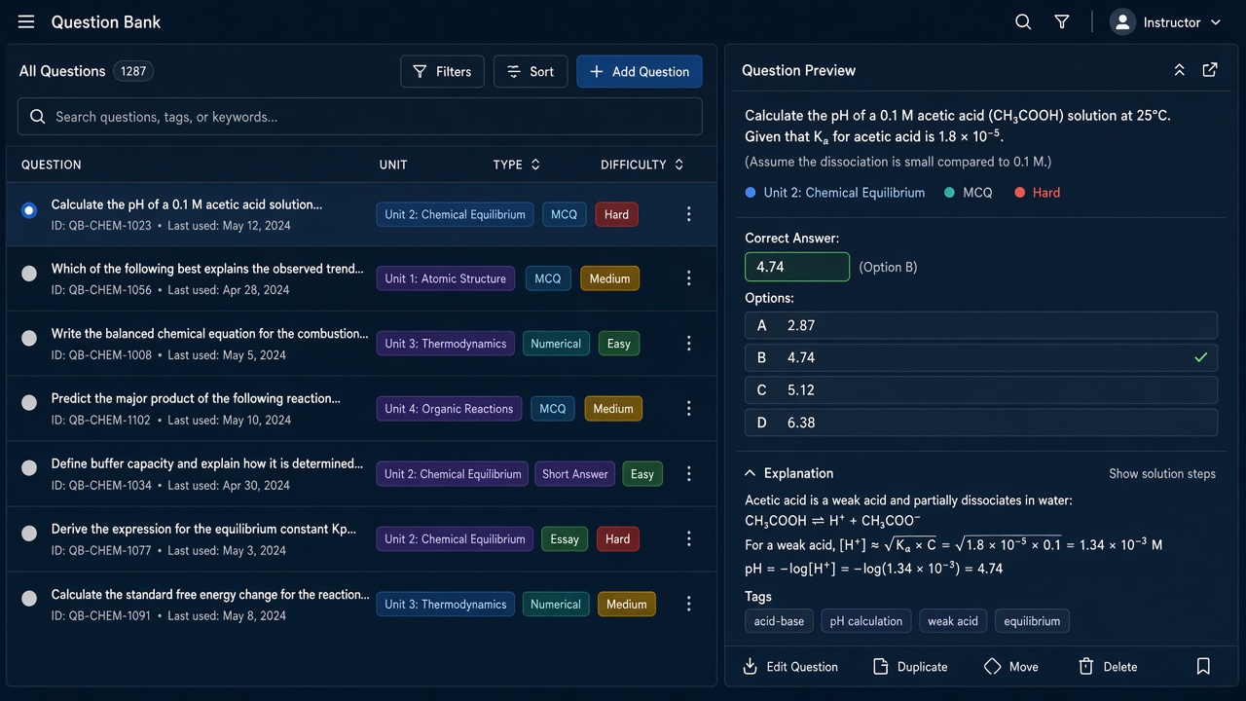The width and height of the screenshot is (1246, 701).
Task: Click the search questions input field
Action: [359, 117]
